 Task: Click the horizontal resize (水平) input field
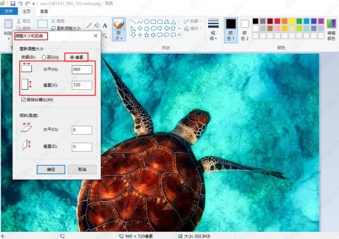pos(82,69)
